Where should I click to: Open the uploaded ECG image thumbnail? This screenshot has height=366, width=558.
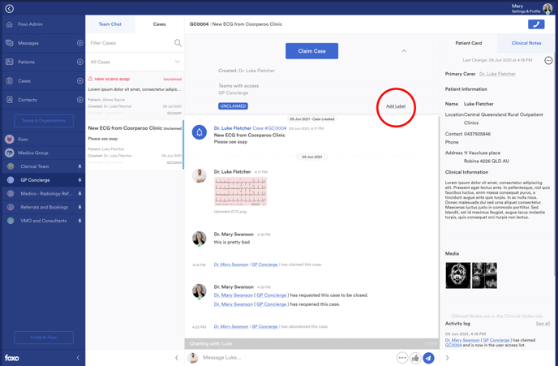[241, 192]
